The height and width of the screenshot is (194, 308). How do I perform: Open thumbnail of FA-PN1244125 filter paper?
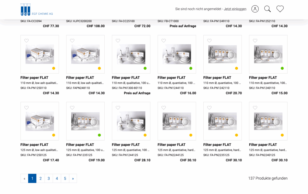pos(131,121)
